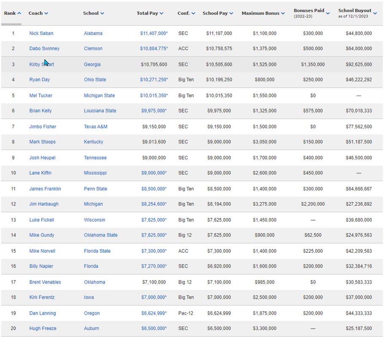Sort by School column header
Screen dimensions: 384x337
click(94, 13)
